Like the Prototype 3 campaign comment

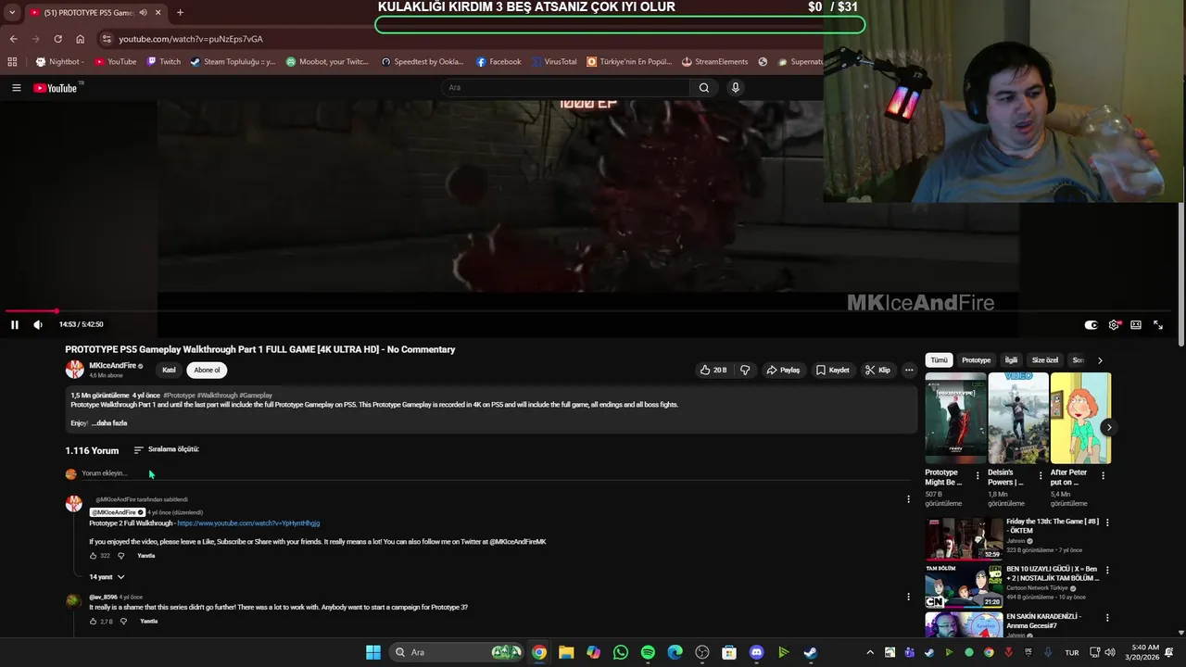click(93, 622)
